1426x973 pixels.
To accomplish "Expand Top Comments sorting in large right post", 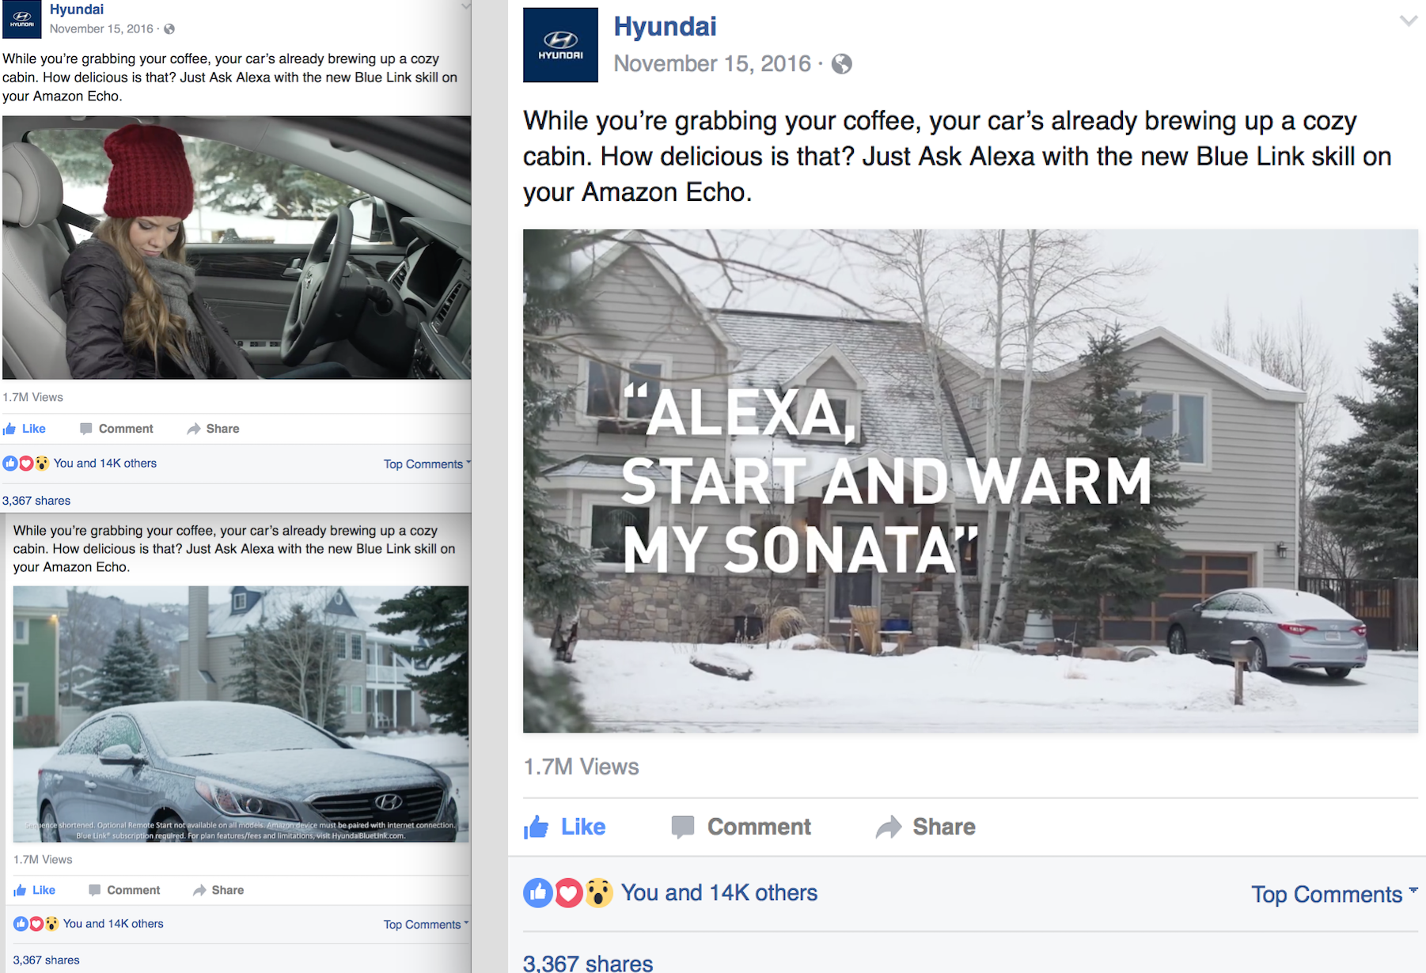I will click(1333, 894).
